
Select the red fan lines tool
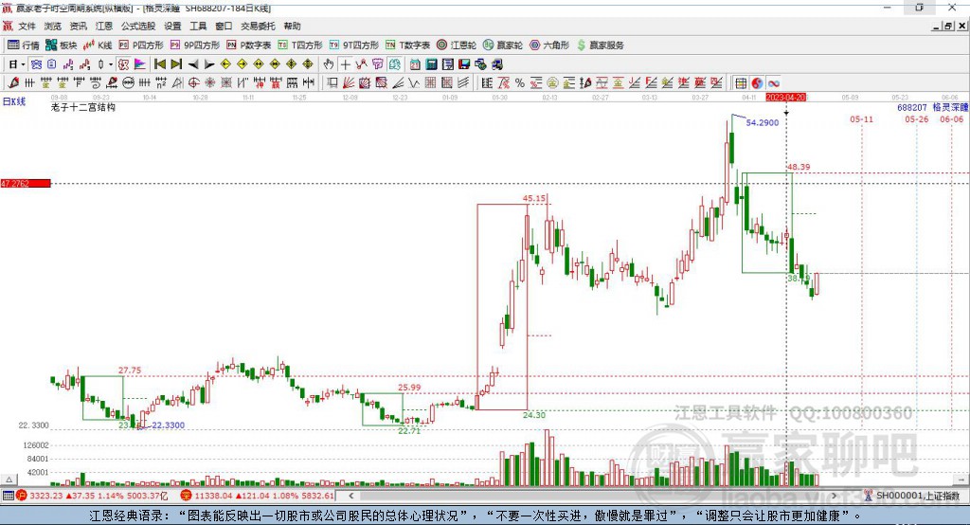pos(349,83)
